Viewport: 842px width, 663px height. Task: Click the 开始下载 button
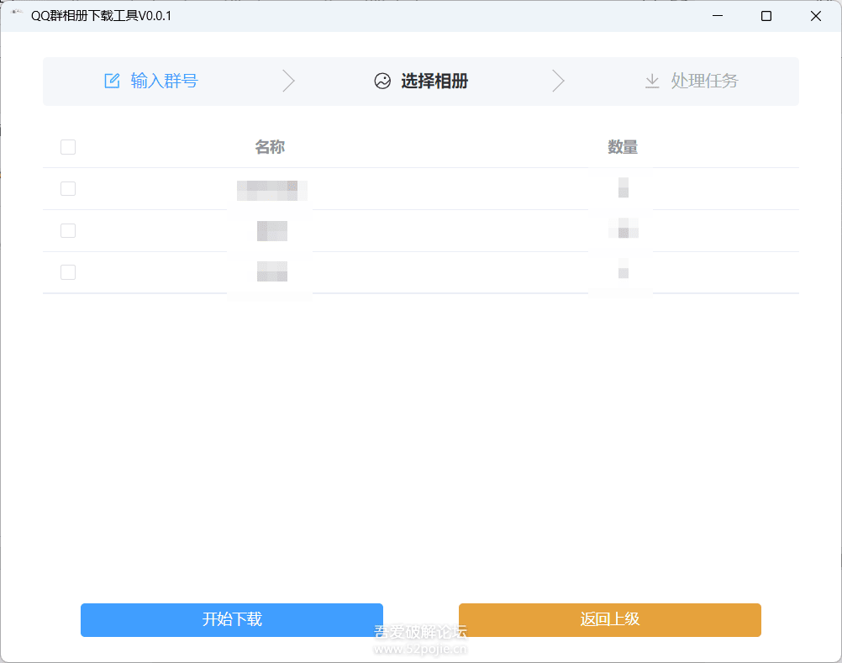point(231,619)
